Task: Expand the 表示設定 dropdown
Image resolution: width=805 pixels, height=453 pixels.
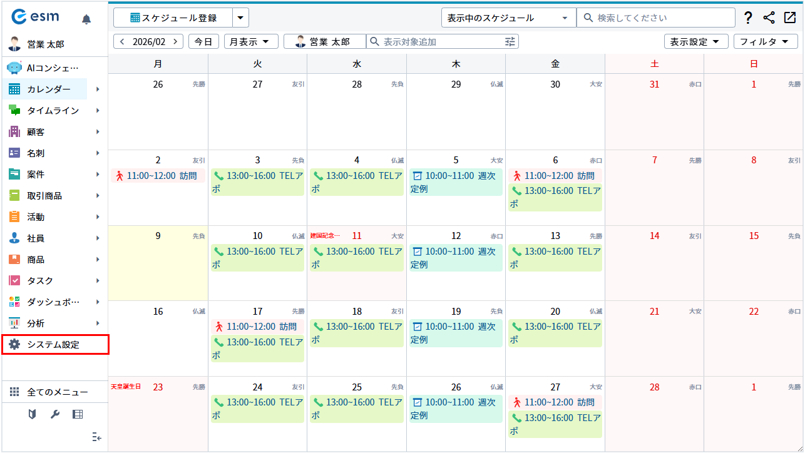Action: pyautogui.click(x=695, y=42)
